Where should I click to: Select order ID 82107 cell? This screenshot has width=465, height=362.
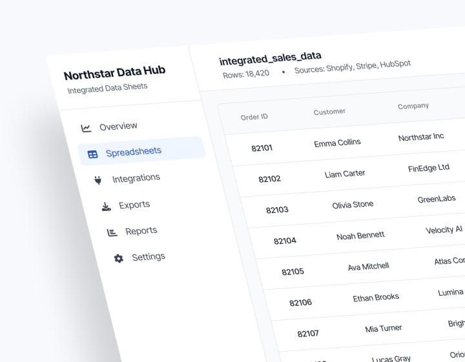[x=308, y=334]
